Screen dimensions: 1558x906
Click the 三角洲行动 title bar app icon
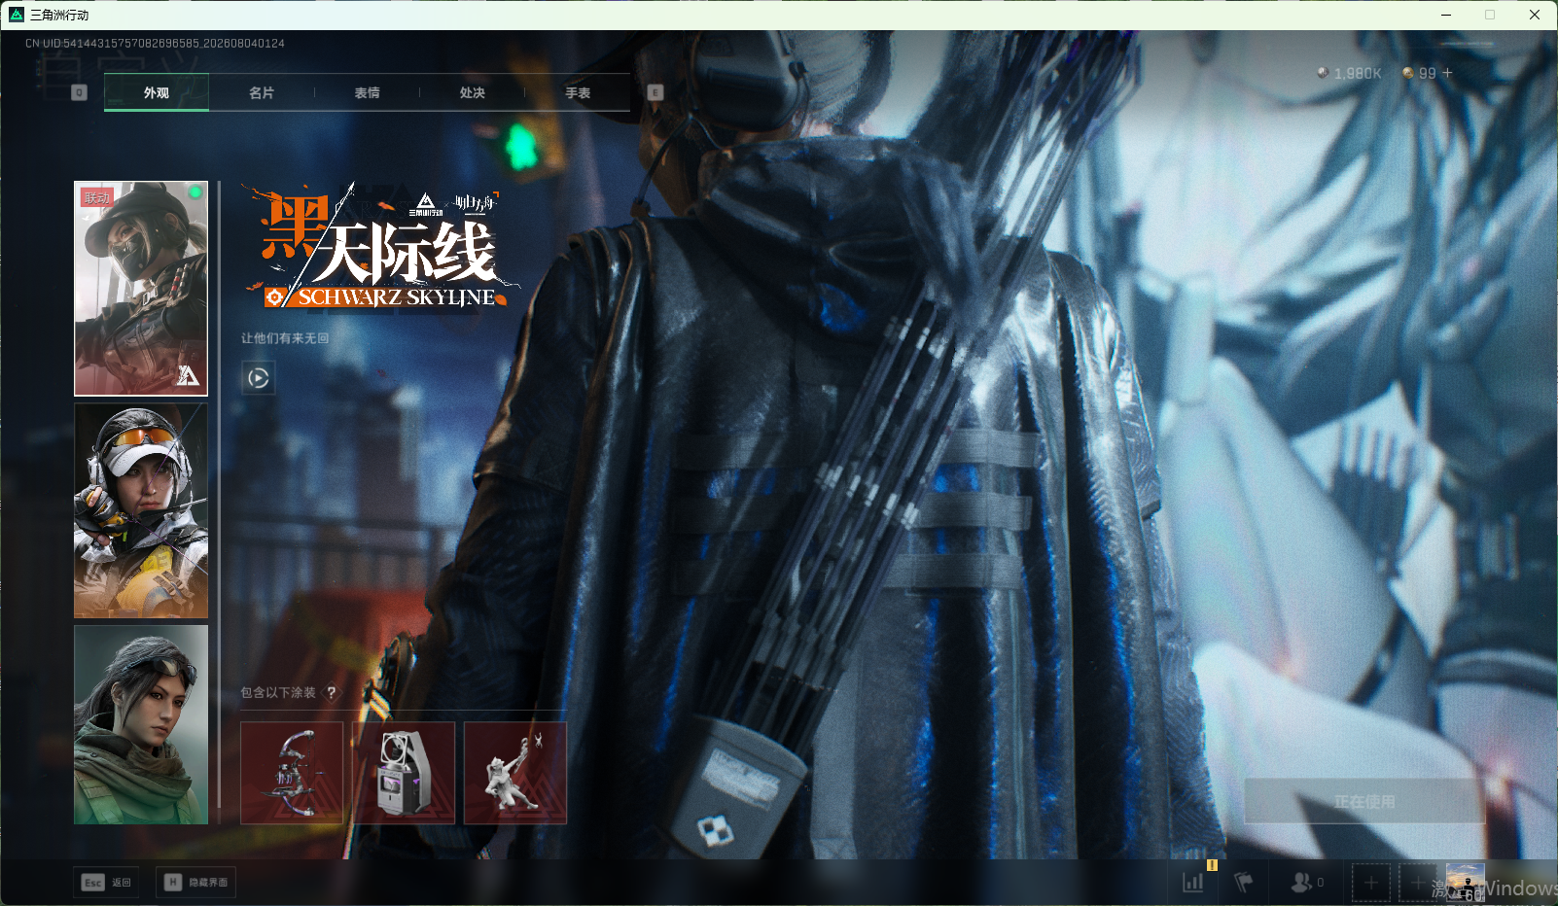[x=17, y=15]
